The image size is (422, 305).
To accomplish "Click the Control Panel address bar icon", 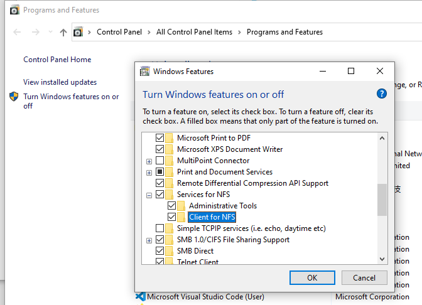I will [78, 32].
